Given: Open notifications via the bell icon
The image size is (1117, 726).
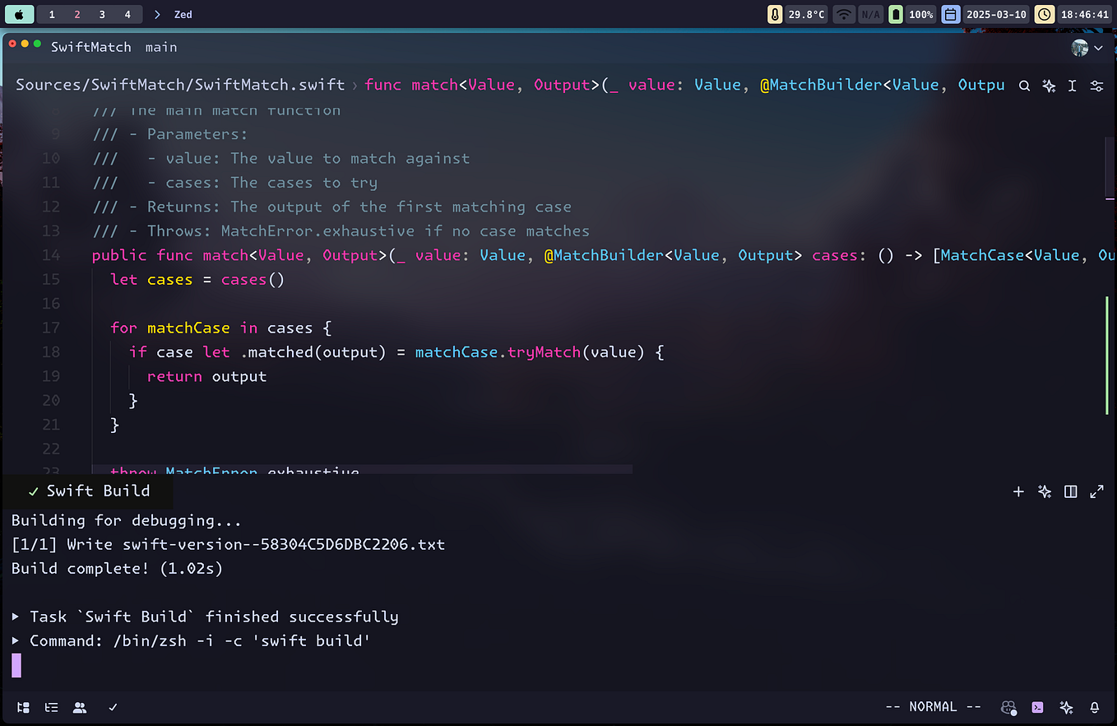Looking at the screenshot, I should tap(1095, 707).
